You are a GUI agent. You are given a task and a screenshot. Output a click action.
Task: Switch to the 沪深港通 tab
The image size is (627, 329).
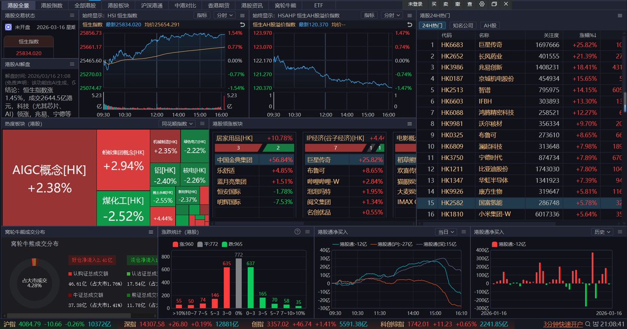pos(152,5)
